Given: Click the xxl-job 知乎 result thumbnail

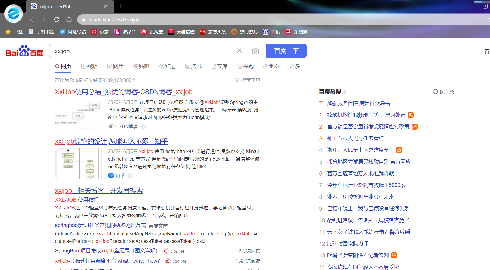Looking at the screenshot, I should click(x=79, y=164).
